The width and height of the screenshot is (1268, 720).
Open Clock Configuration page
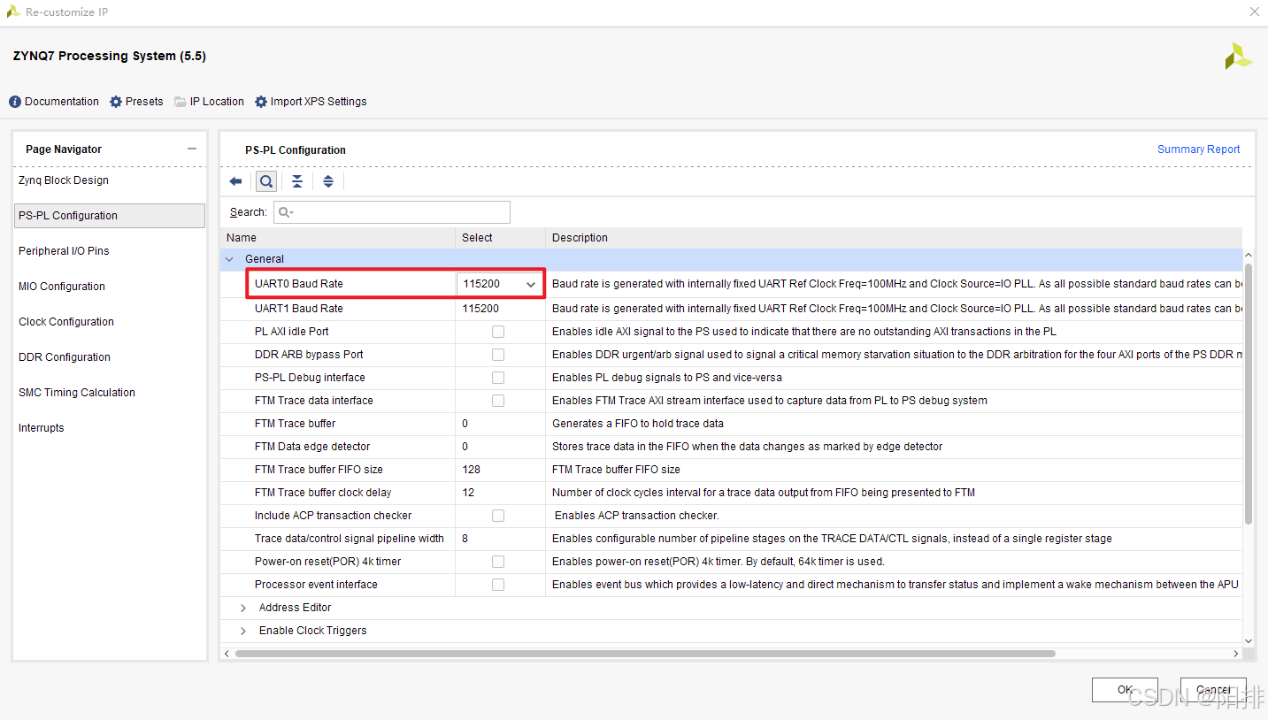pos(66,322)
